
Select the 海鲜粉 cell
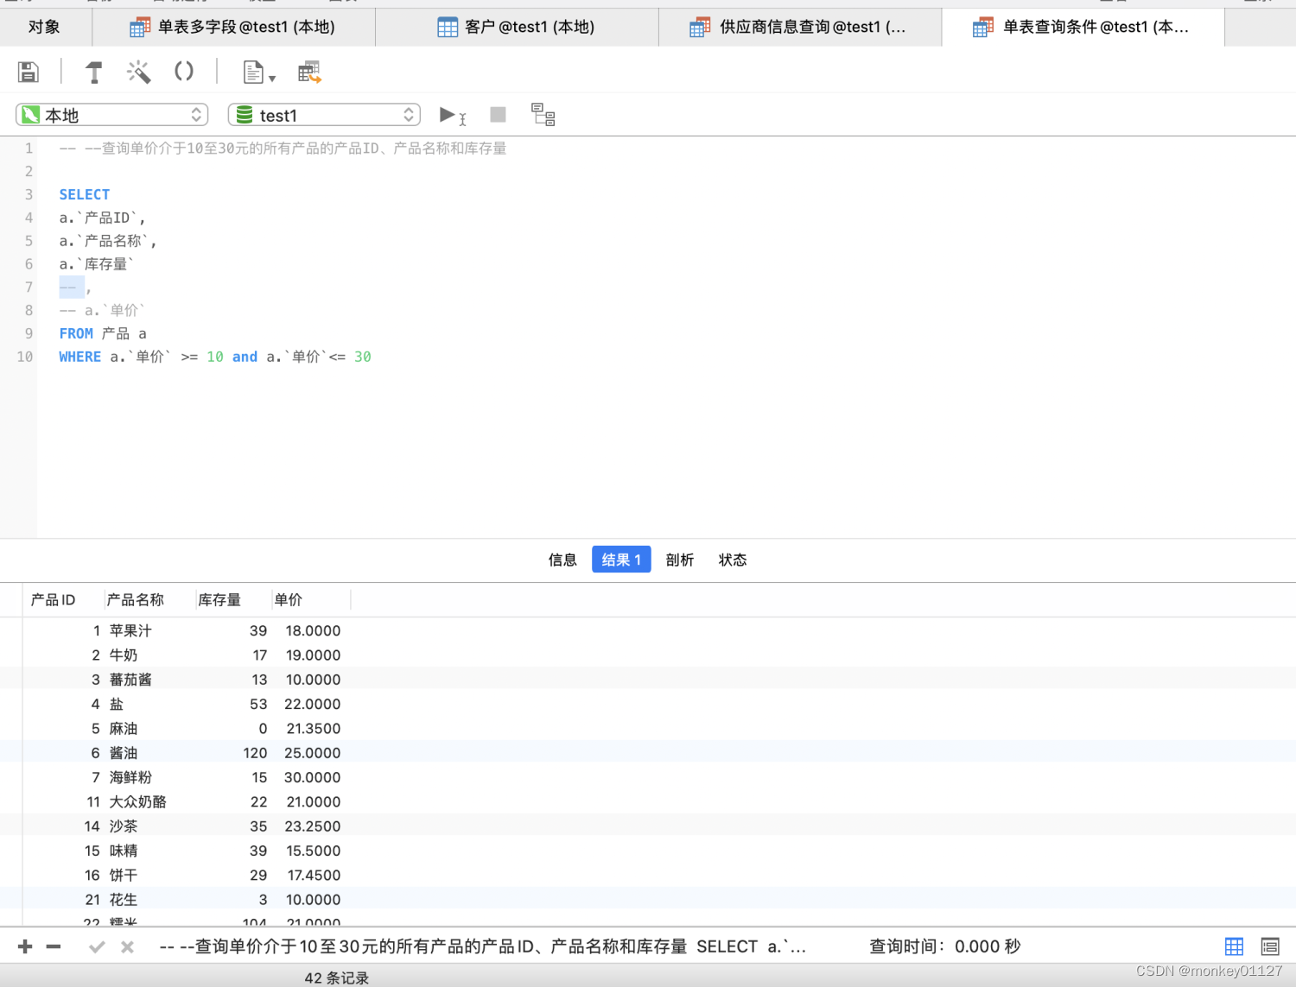(149, 777)
